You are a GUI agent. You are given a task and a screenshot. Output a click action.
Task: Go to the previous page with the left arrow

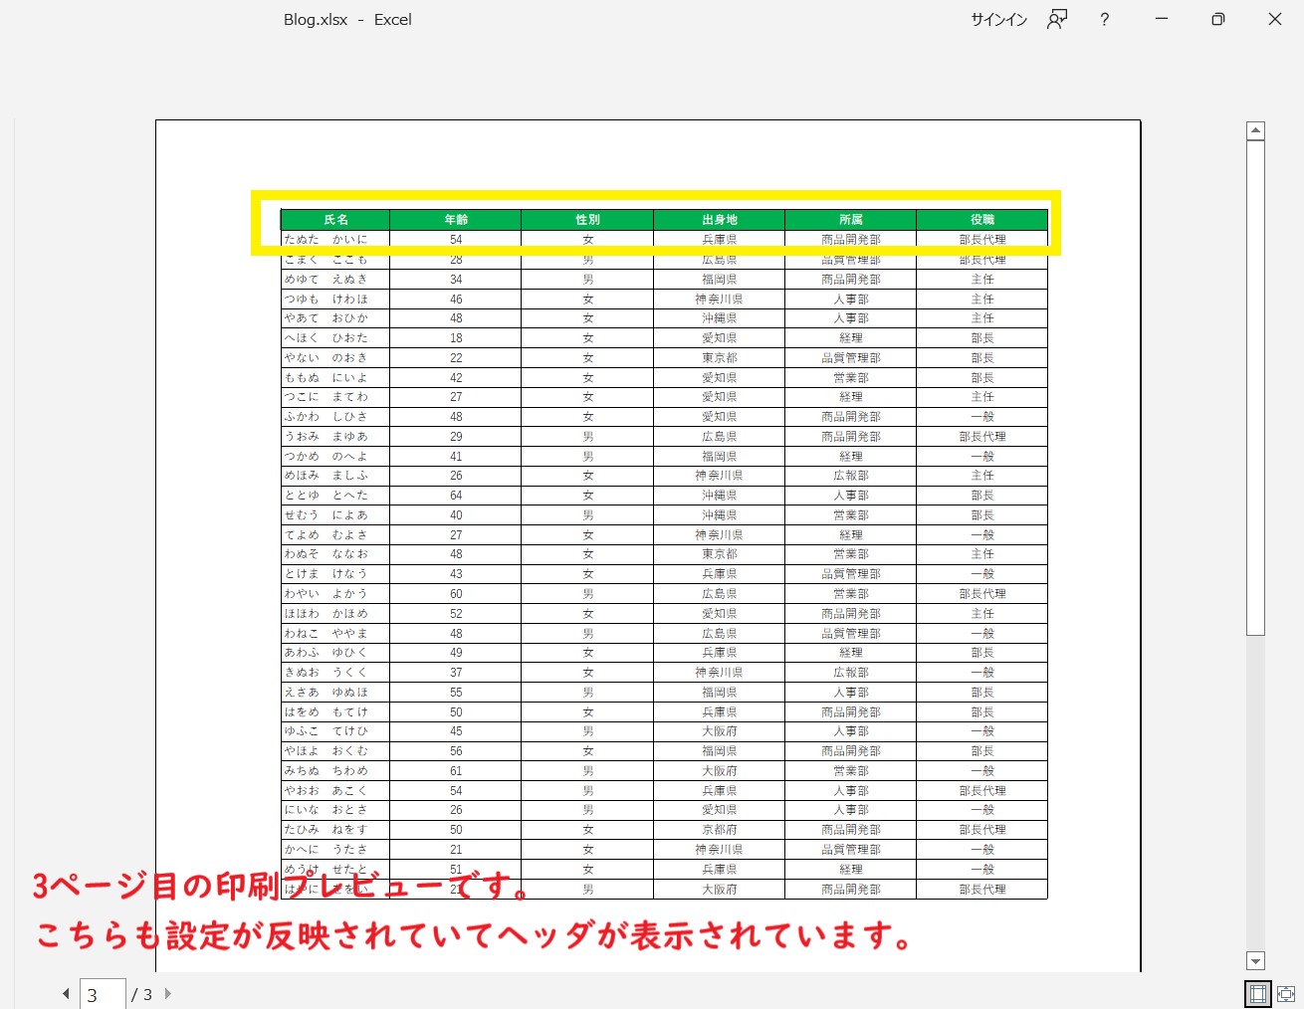tap(66, 993)
